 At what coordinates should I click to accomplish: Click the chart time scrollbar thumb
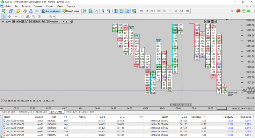(222, 108)
